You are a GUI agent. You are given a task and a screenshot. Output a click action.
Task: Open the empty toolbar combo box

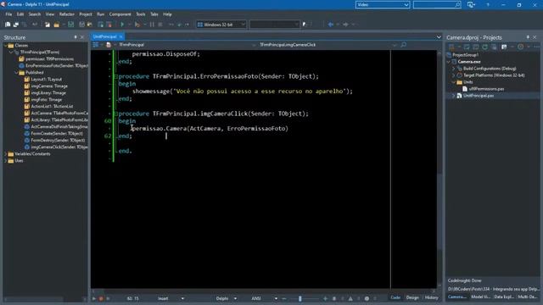tap(274, 25)
